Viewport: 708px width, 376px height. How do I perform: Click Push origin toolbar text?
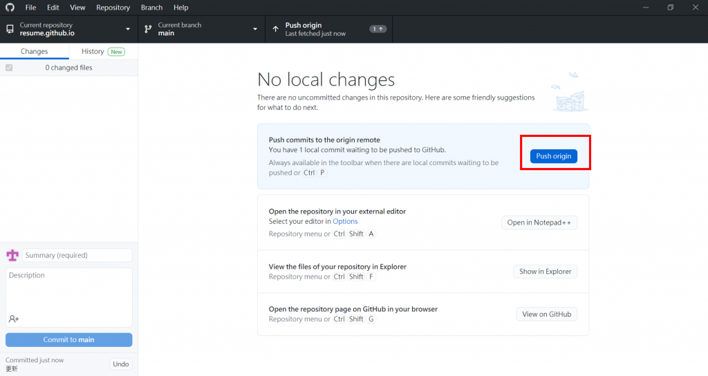(304, 26)
